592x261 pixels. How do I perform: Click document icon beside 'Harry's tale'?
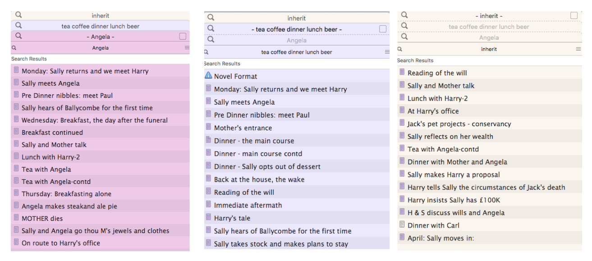[208, 217]
